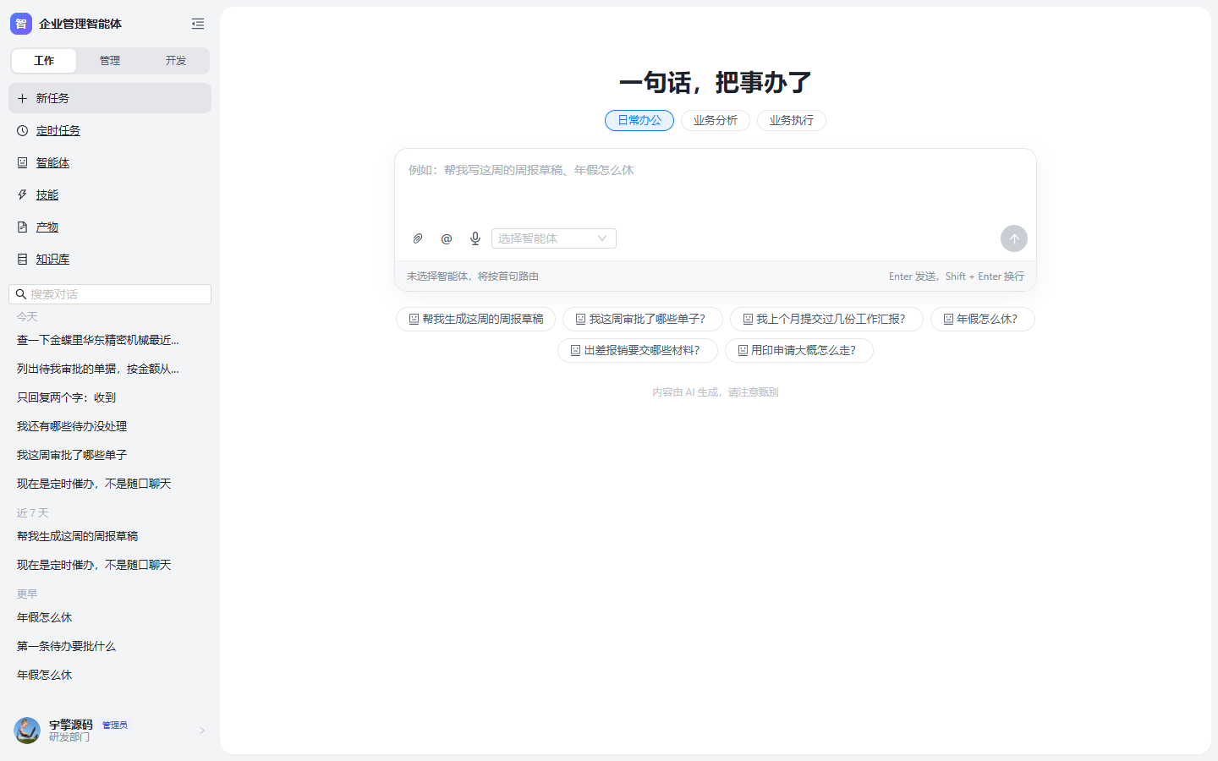Click the robot icon beside 智能体

23,162
